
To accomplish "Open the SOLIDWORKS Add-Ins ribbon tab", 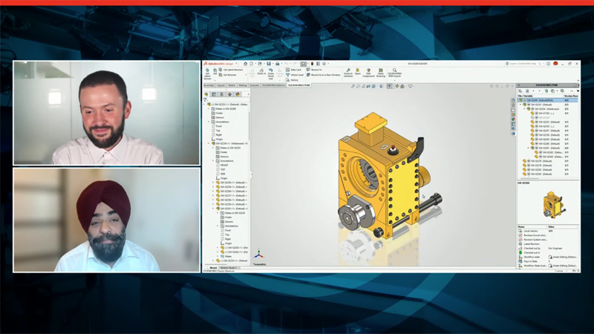I will pyautogui.click(x=274, y=85).
